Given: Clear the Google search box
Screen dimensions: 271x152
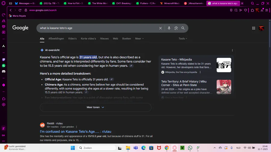Looking at the screenshot, I should [160, 28].
